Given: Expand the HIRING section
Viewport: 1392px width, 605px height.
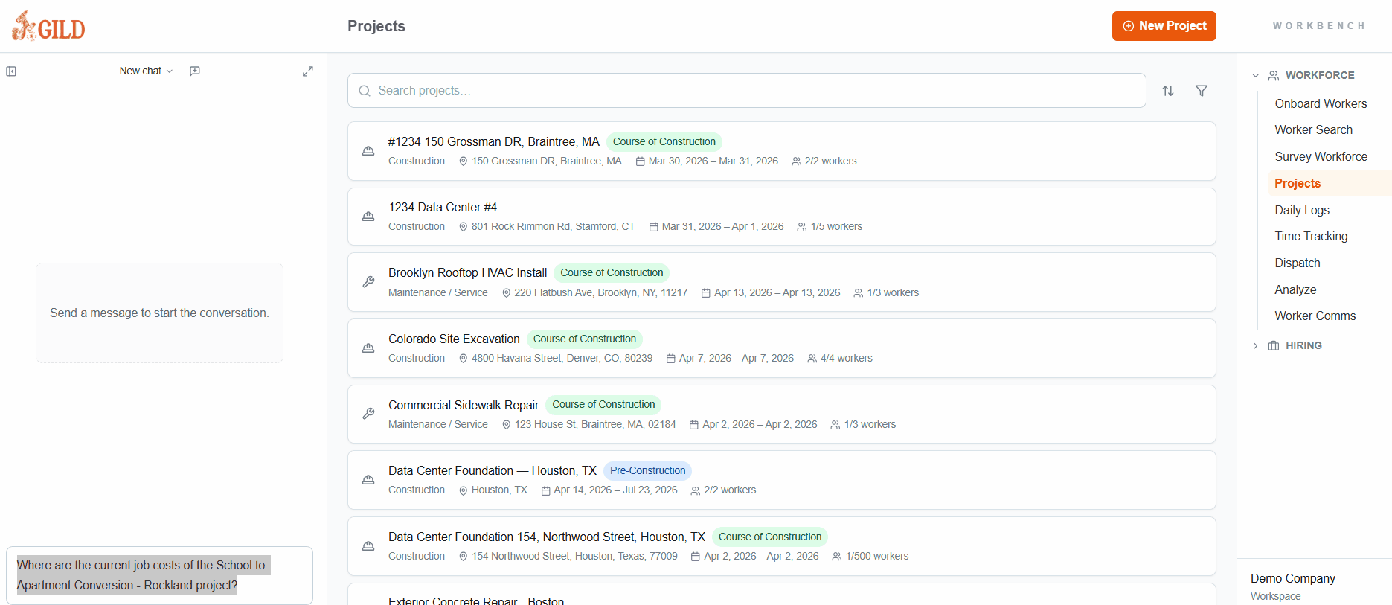Looking at the screenshot, I should 1256,345.
